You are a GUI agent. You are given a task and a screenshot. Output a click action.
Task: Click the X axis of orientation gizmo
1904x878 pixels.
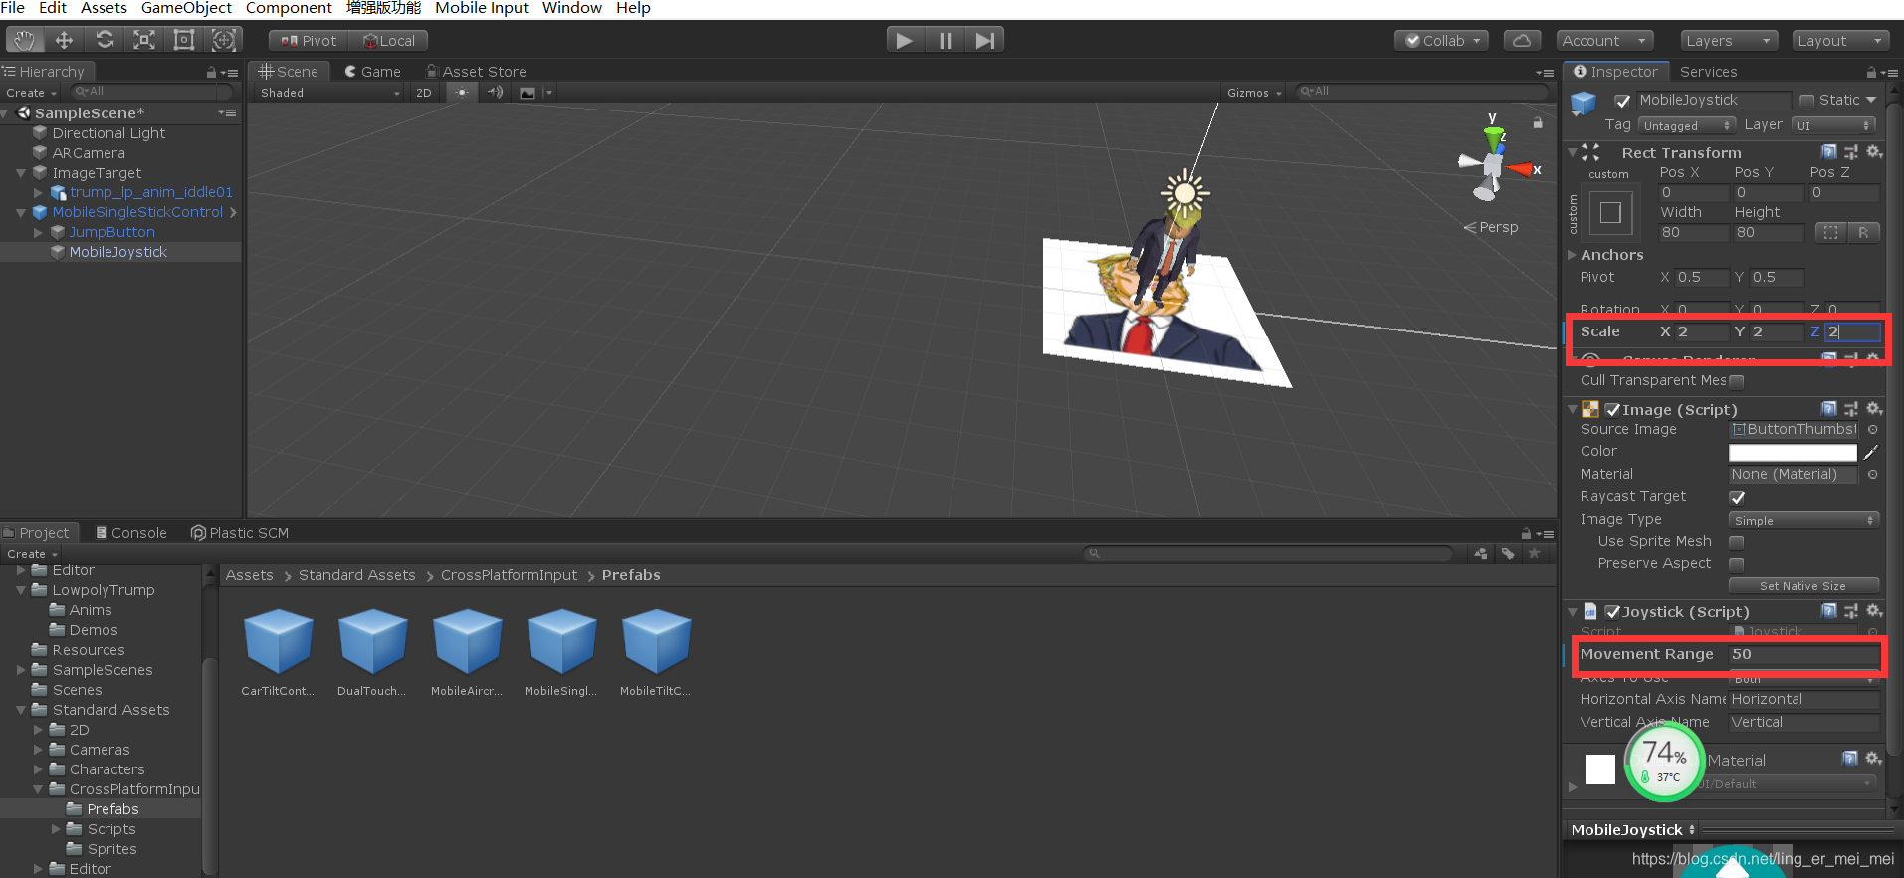pos(1523,170)
